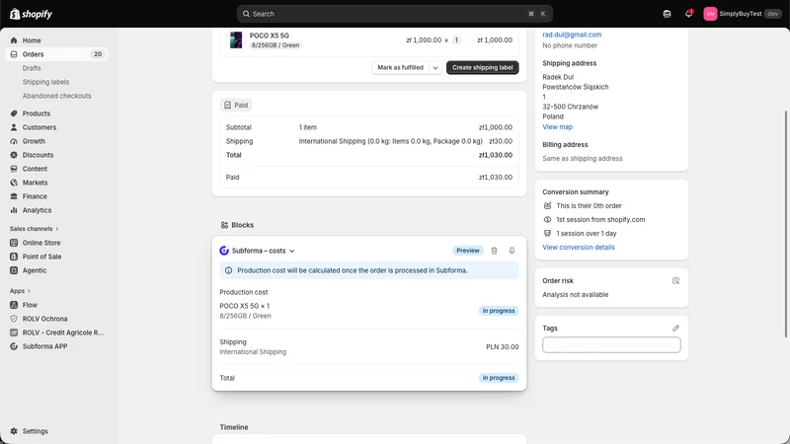This screenshot has height=444, width=790.
Task: Open the Subforma – costs dropdown
Action: (263, 251)
